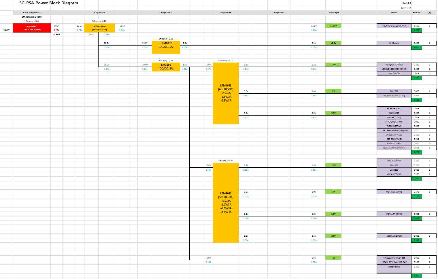Select the red ADP-90MD adapter block
The height and width of the screenshot is (279, 438).
click(x=32, y=28)
